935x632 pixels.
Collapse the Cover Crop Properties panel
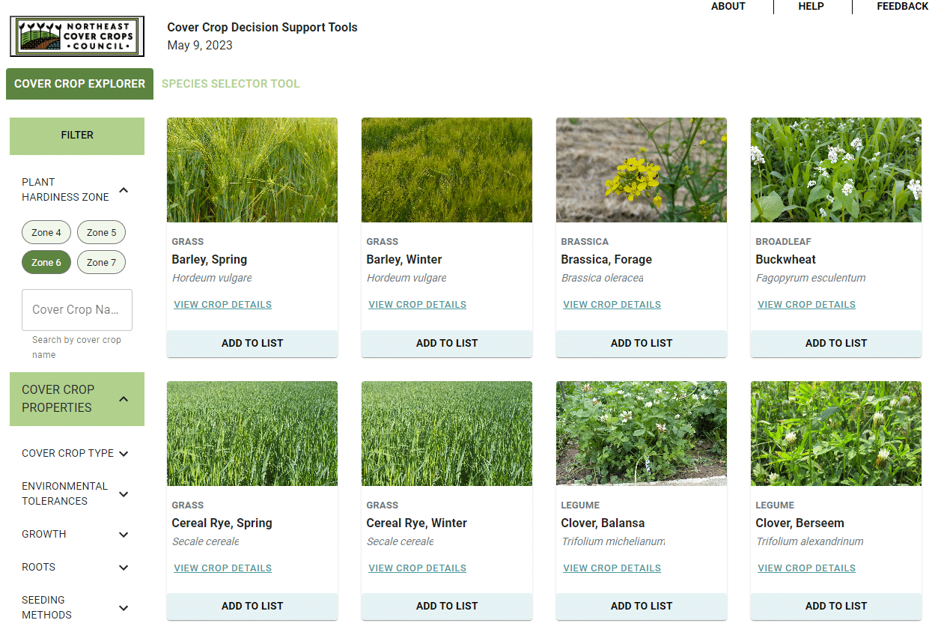coord(124,399)
